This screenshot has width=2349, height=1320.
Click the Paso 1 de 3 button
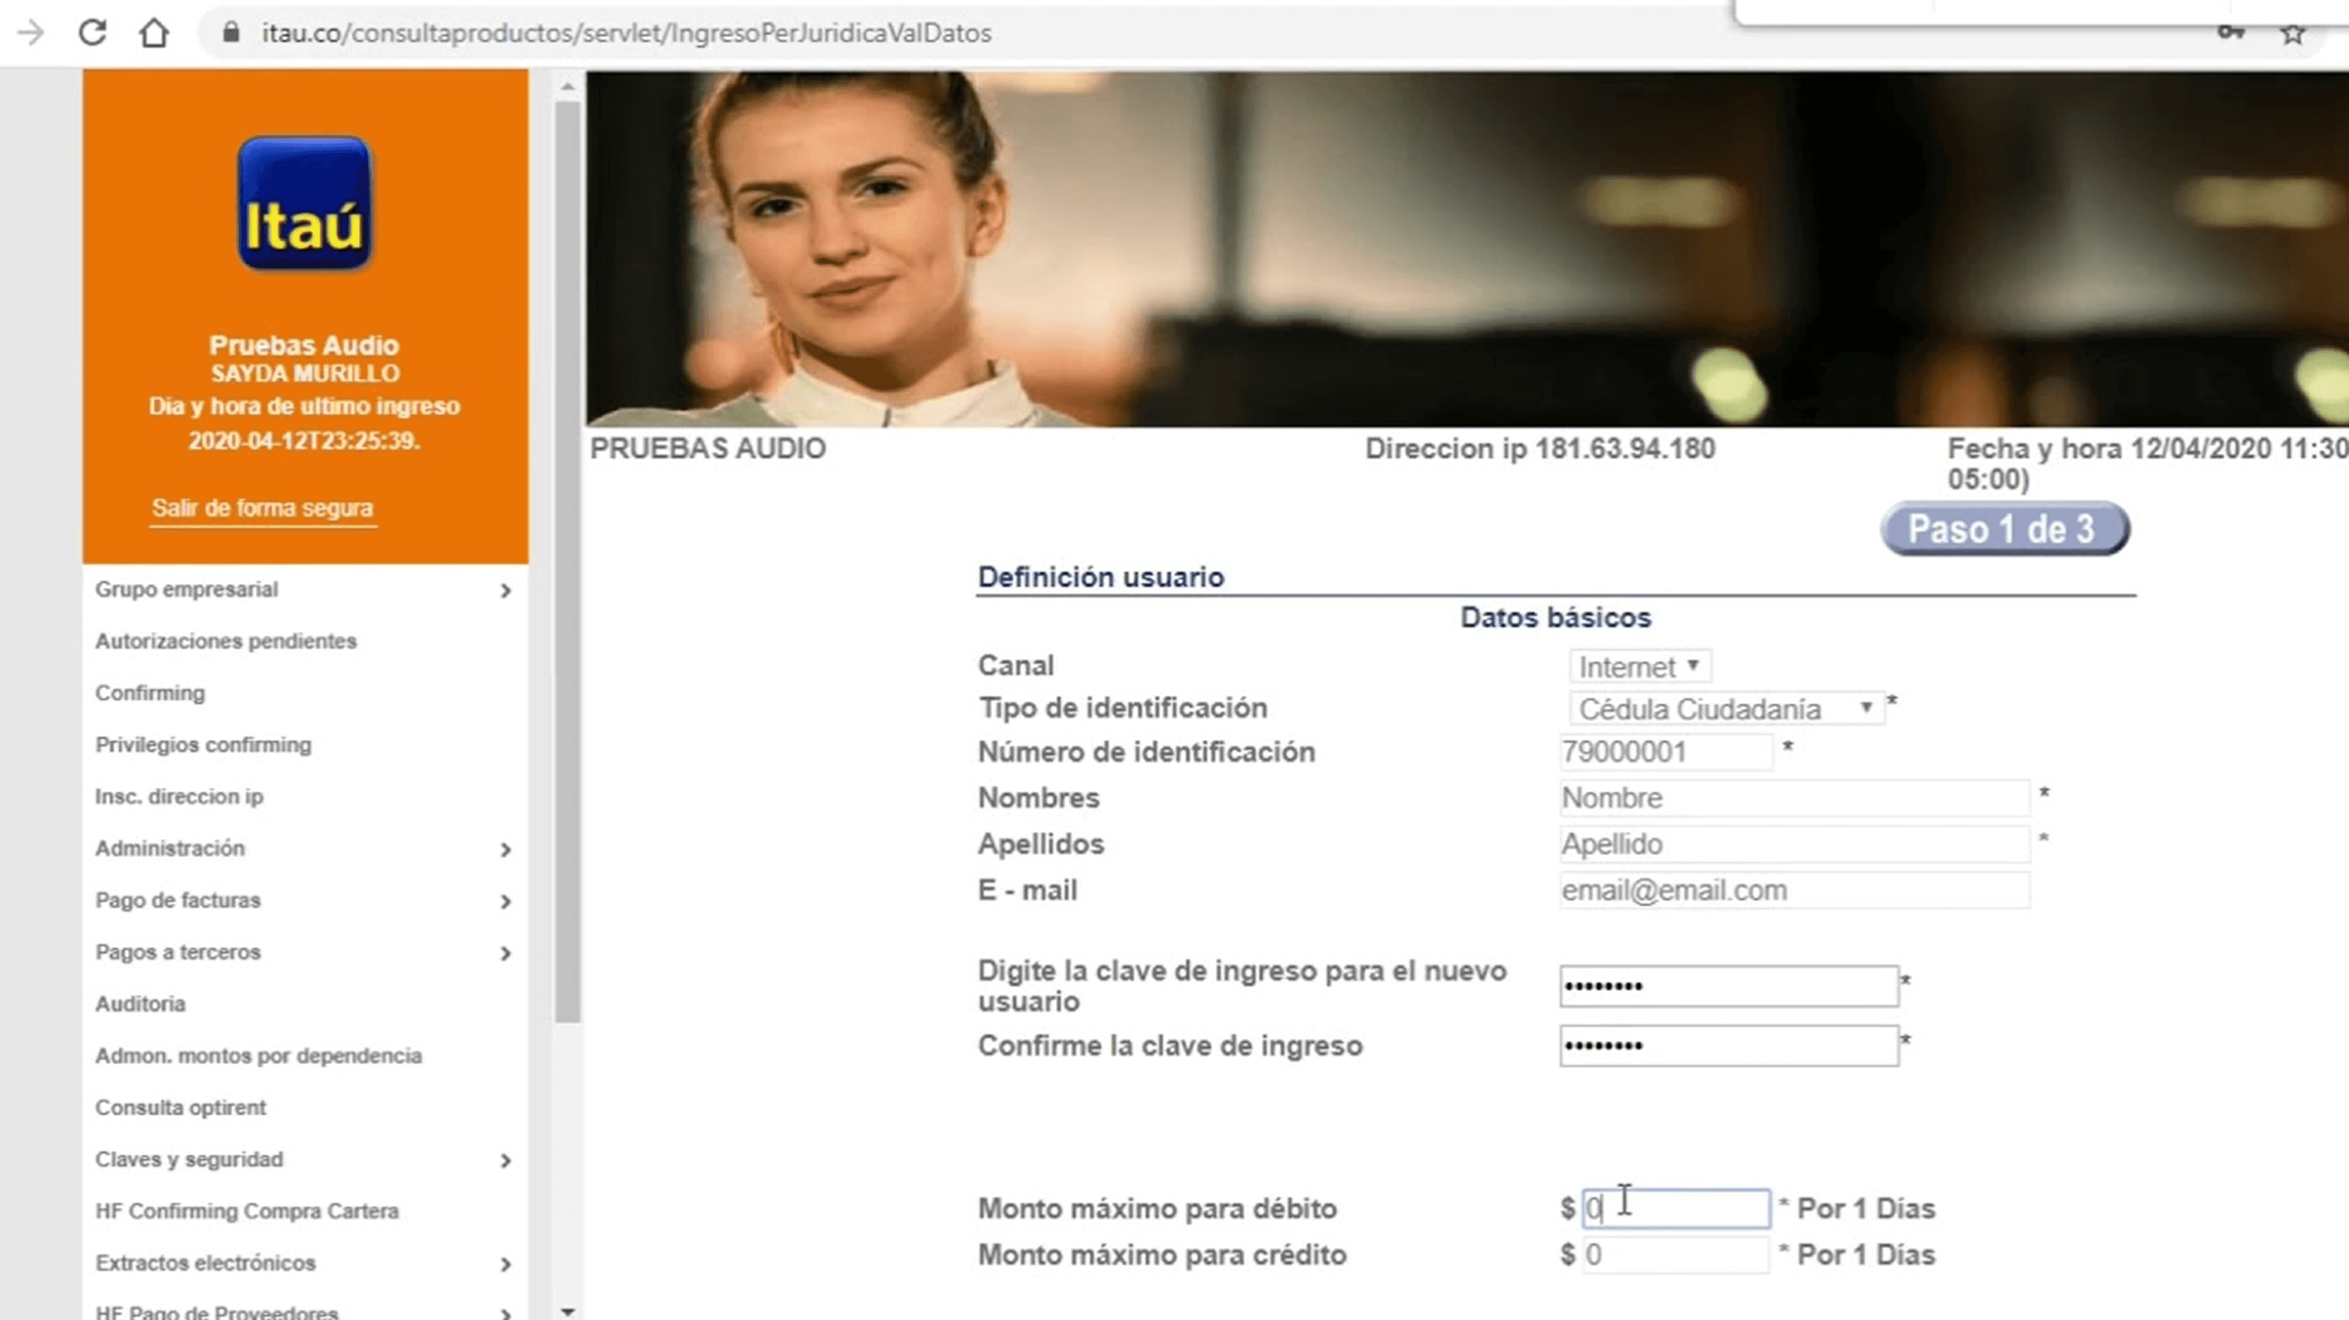coord(2003,529)
